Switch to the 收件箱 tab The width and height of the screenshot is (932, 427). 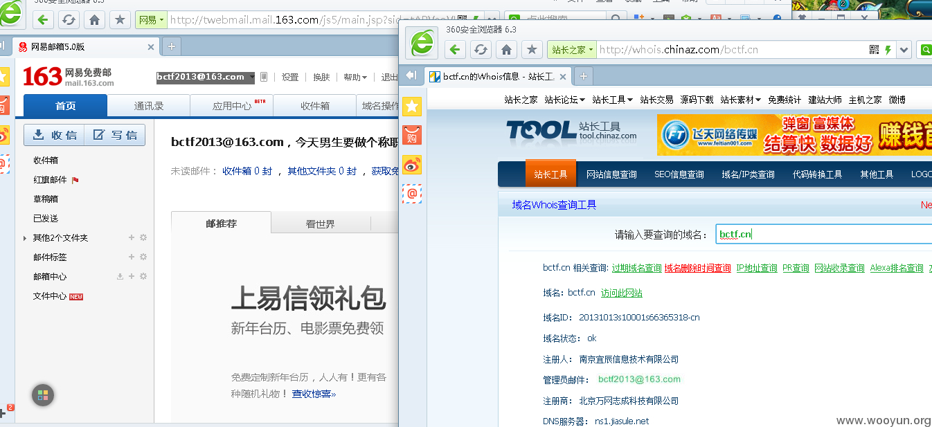click(315, 106)
